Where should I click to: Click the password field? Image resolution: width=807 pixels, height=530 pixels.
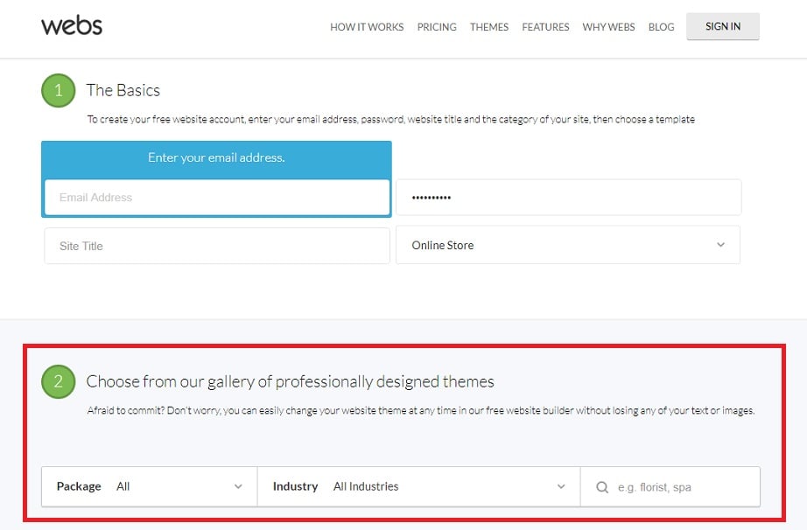(569, 198)
